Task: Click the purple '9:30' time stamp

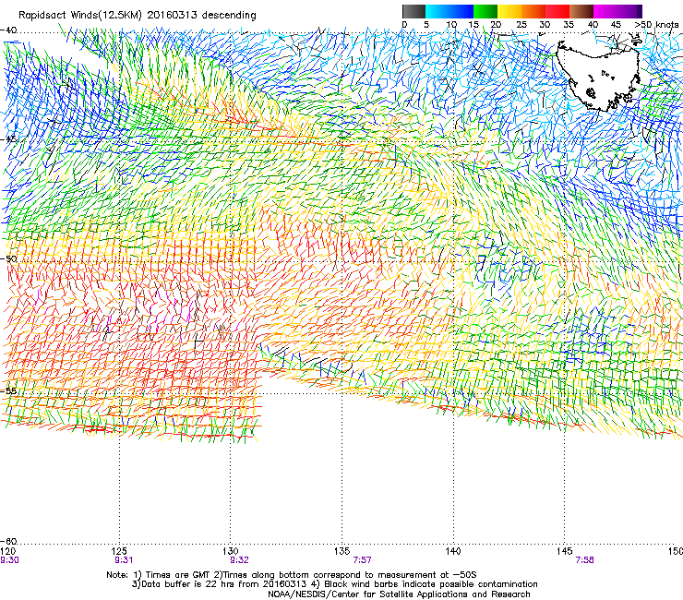Action: [x=9, y=560]
